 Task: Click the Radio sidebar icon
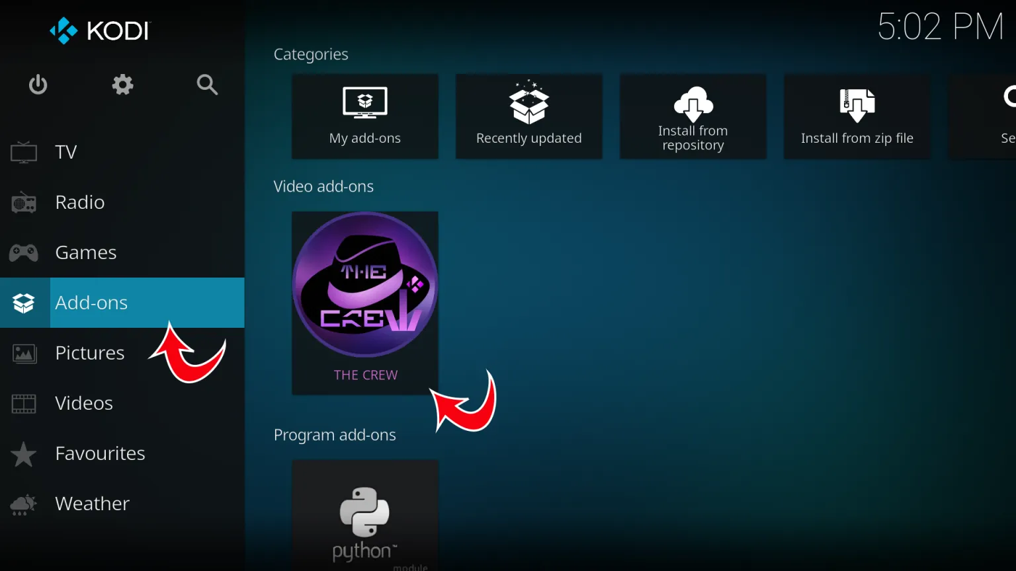coord(23,202)
